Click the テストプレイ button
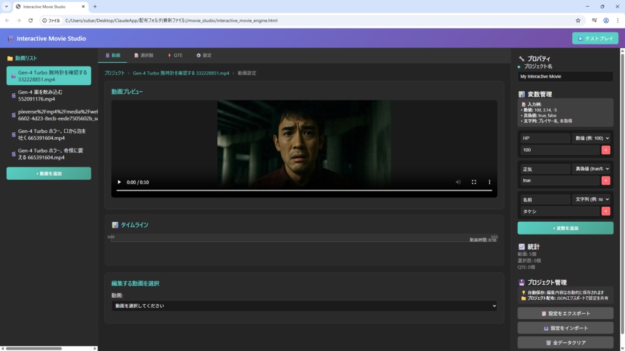Viewport: 625px width, 351px height. [x=595, y=38]
